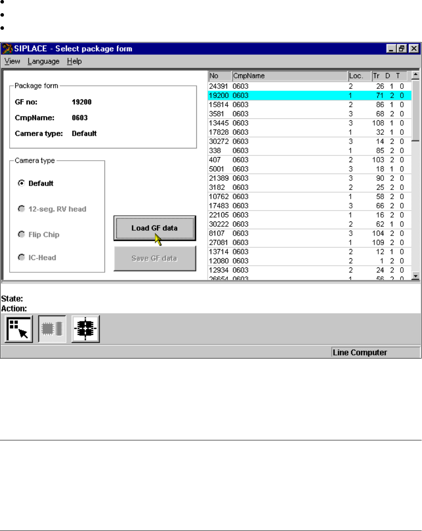Click the GF no value 19200
422x531 pixels.
tap(82, 102)
